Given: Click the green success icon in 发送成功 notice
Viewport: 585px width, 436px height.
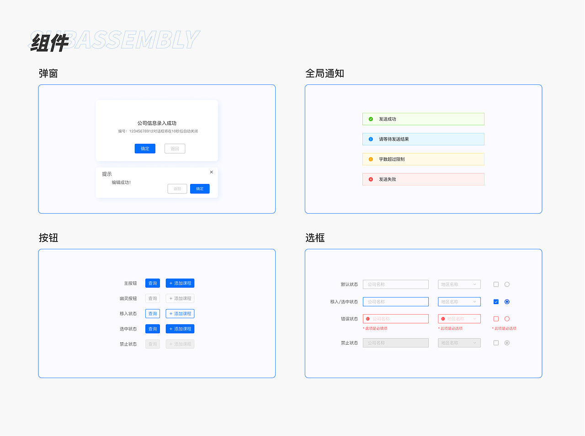Looking at the screenshot, I should click(371, 119).
